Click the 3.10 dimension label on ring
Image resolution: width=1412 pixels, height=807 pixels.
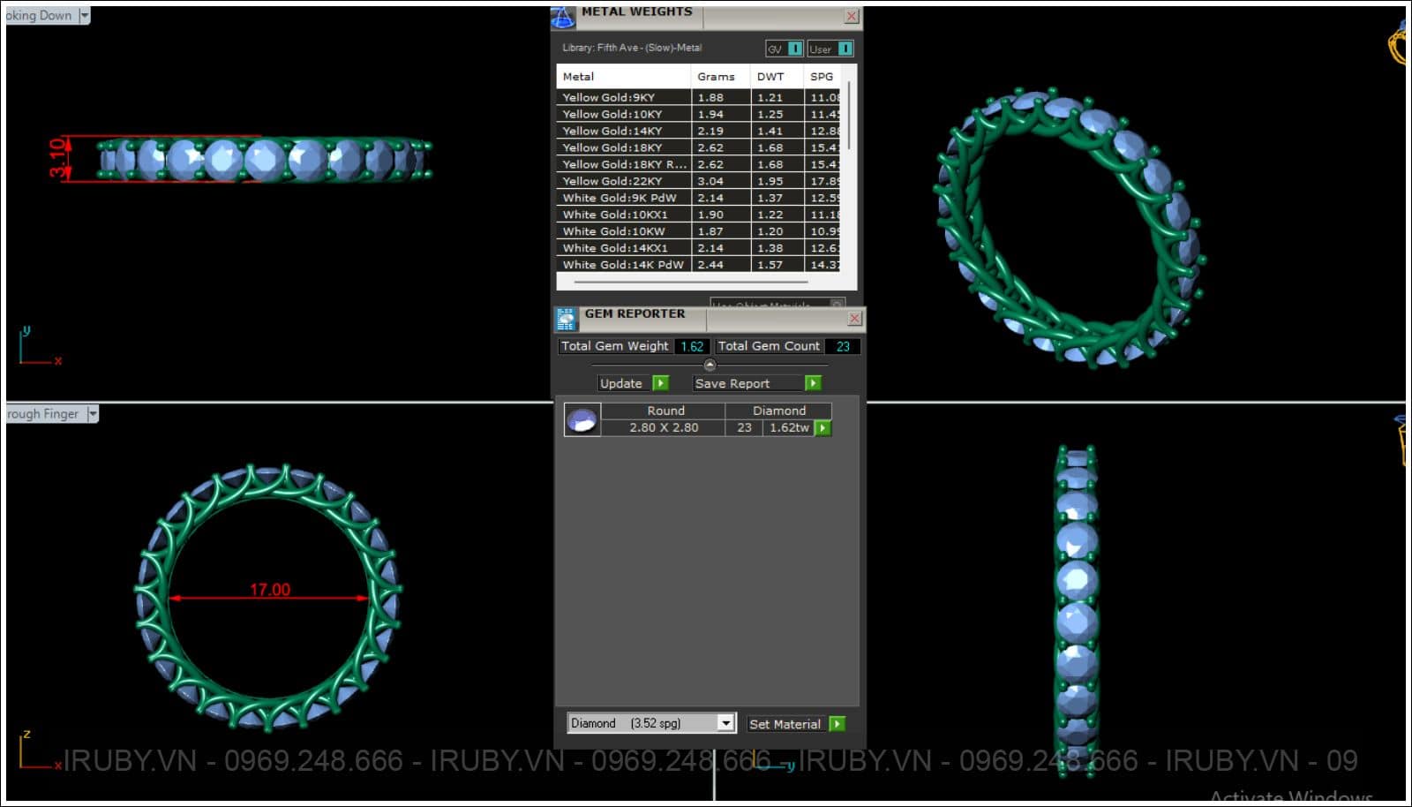[58, 158]
